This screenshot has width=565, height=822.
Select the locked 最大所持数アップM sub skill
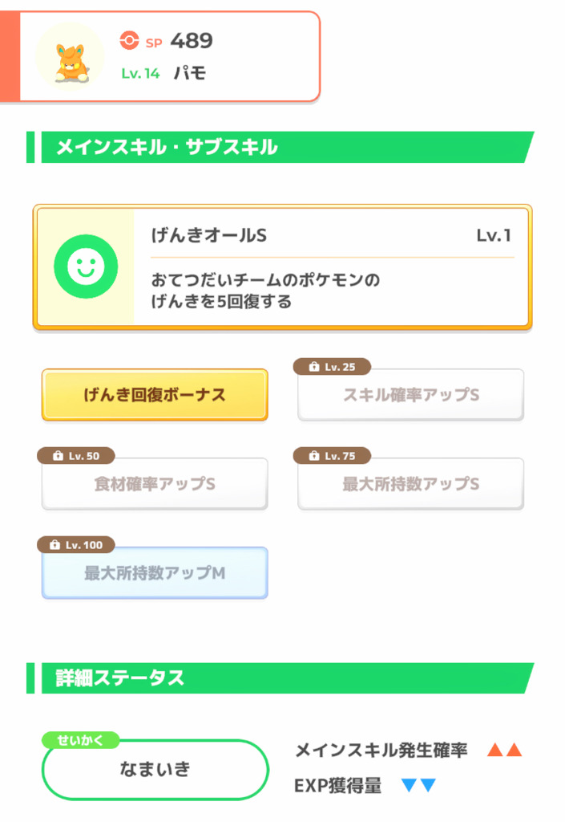155,573
